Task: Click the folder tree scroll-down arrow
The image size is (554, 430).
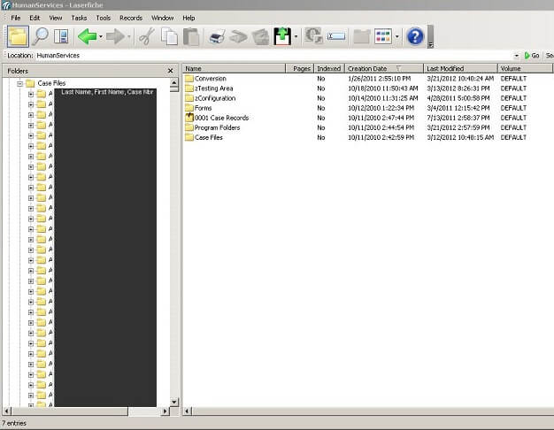Action: (x=174, y=402)
